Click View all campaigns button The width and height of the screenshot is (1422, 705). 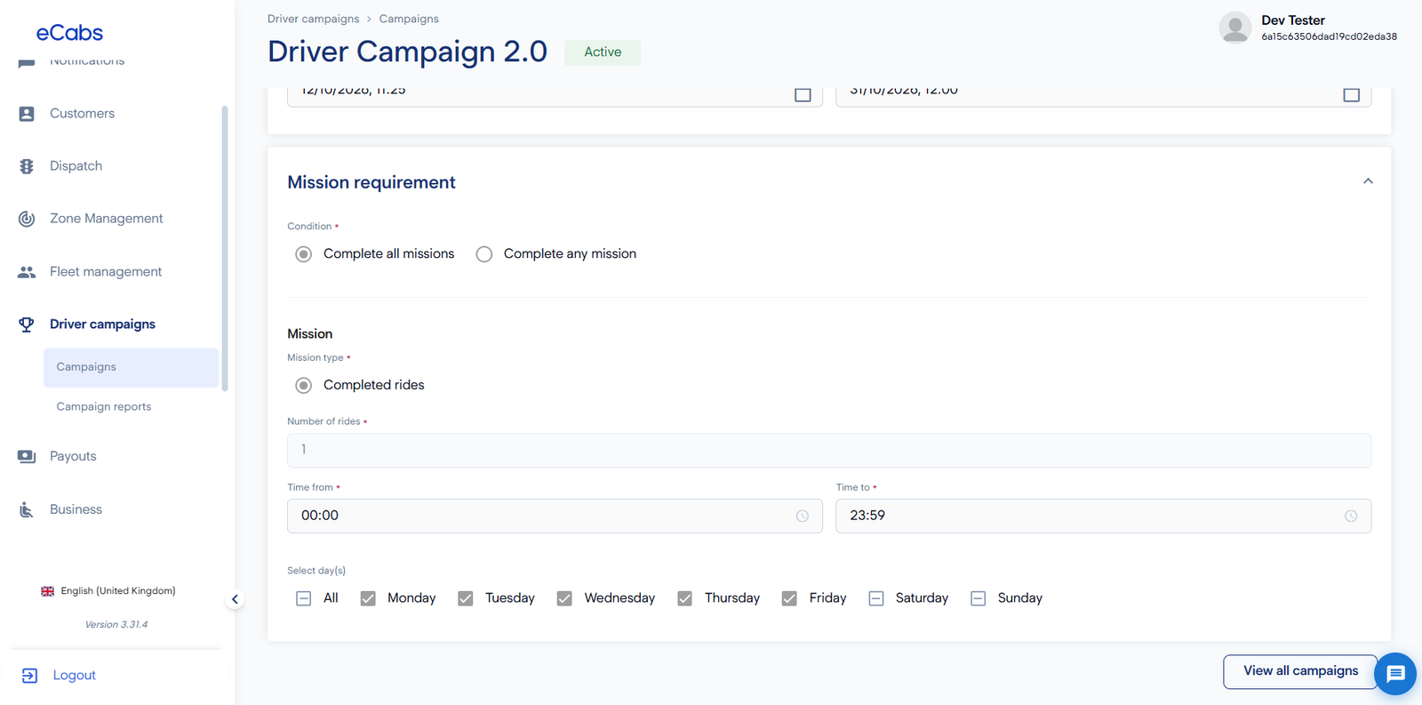pos(1300,671)
